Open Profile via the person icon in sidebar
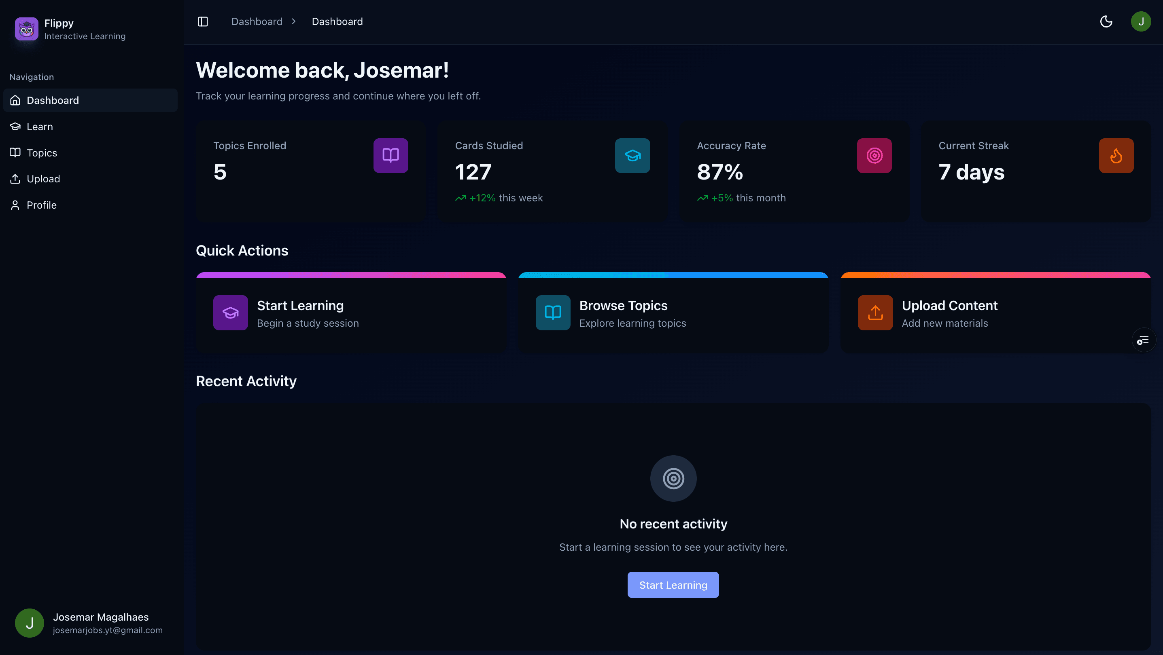 [15, 205]
